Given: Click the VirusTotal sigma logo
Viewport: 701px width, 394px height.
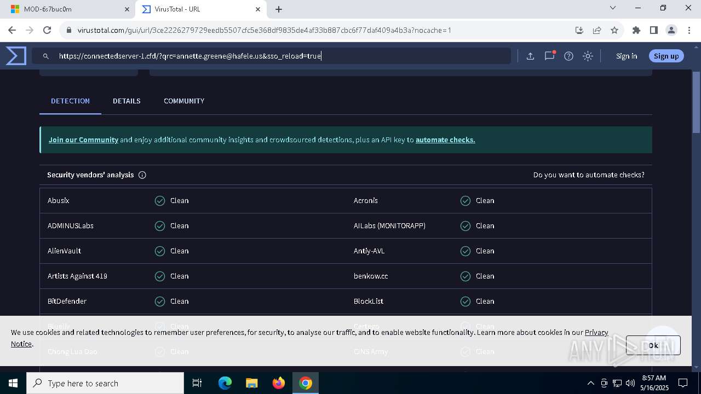Looking at the screenshot, I should pos(16,56).
